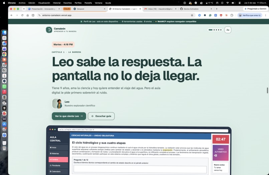Close the Devpost tab
Image resolution: width=269 pixels, height=175 pixels.
pyautogui.click(x=104, y=9)
